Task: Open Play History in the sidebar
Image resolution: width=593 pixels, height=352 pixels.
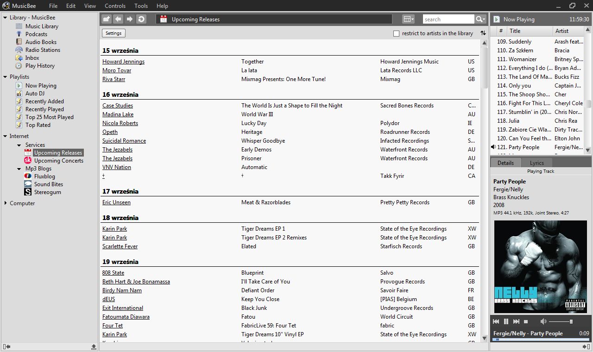Action: [40, 66]
